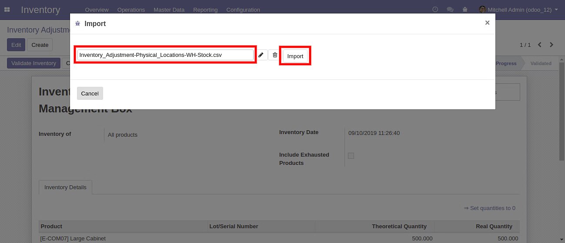Viewport: 565px width, 243px height.
Task: Switch to Inventory Details tab
Action: tap(65, 187)
